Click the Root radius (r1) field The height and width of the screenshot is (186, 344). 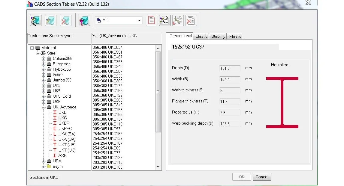[230, 113]
